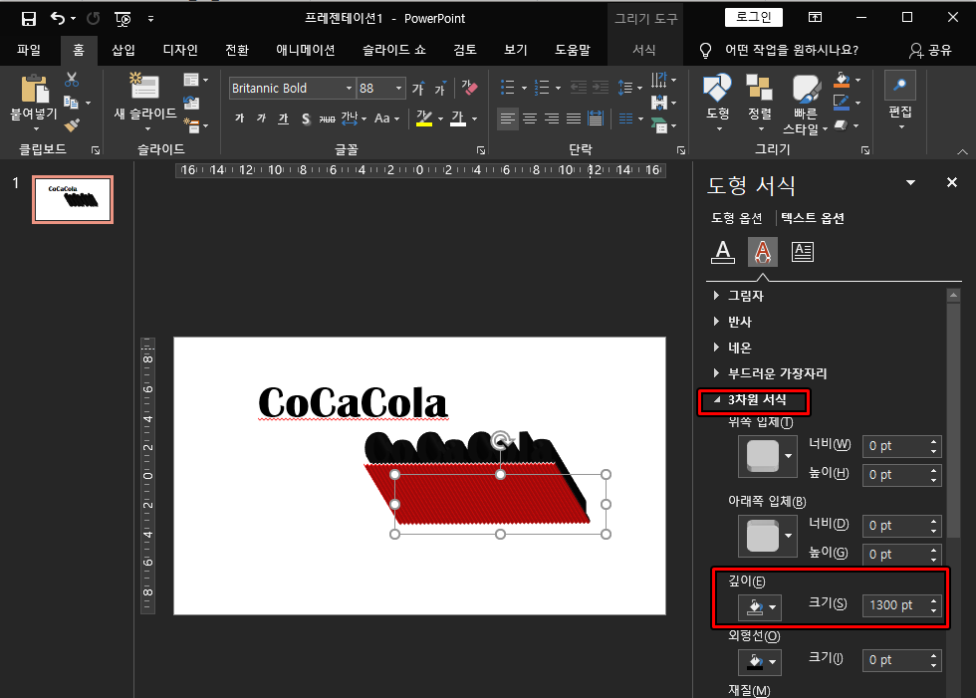Switch to 텍스트 옵션 text options
Image resolution: width=976 pixels, height=698 pixels.
(813, 218)
